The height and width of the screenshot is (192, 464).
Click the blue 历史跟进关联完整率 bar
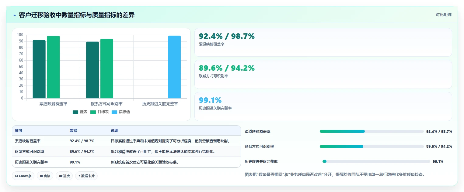point(174,67)
